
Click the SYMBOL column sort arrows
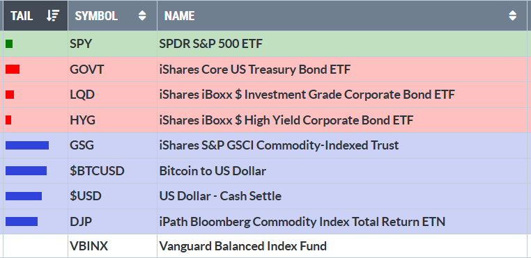tap(142, 15)
